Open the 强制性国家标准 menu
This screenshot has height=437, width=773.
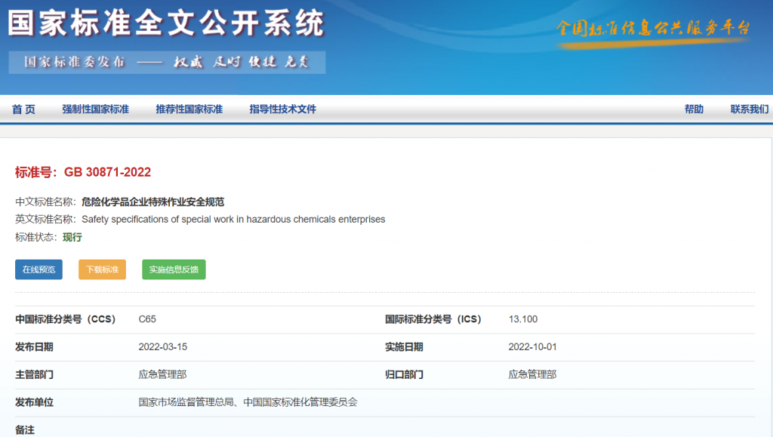94,109
